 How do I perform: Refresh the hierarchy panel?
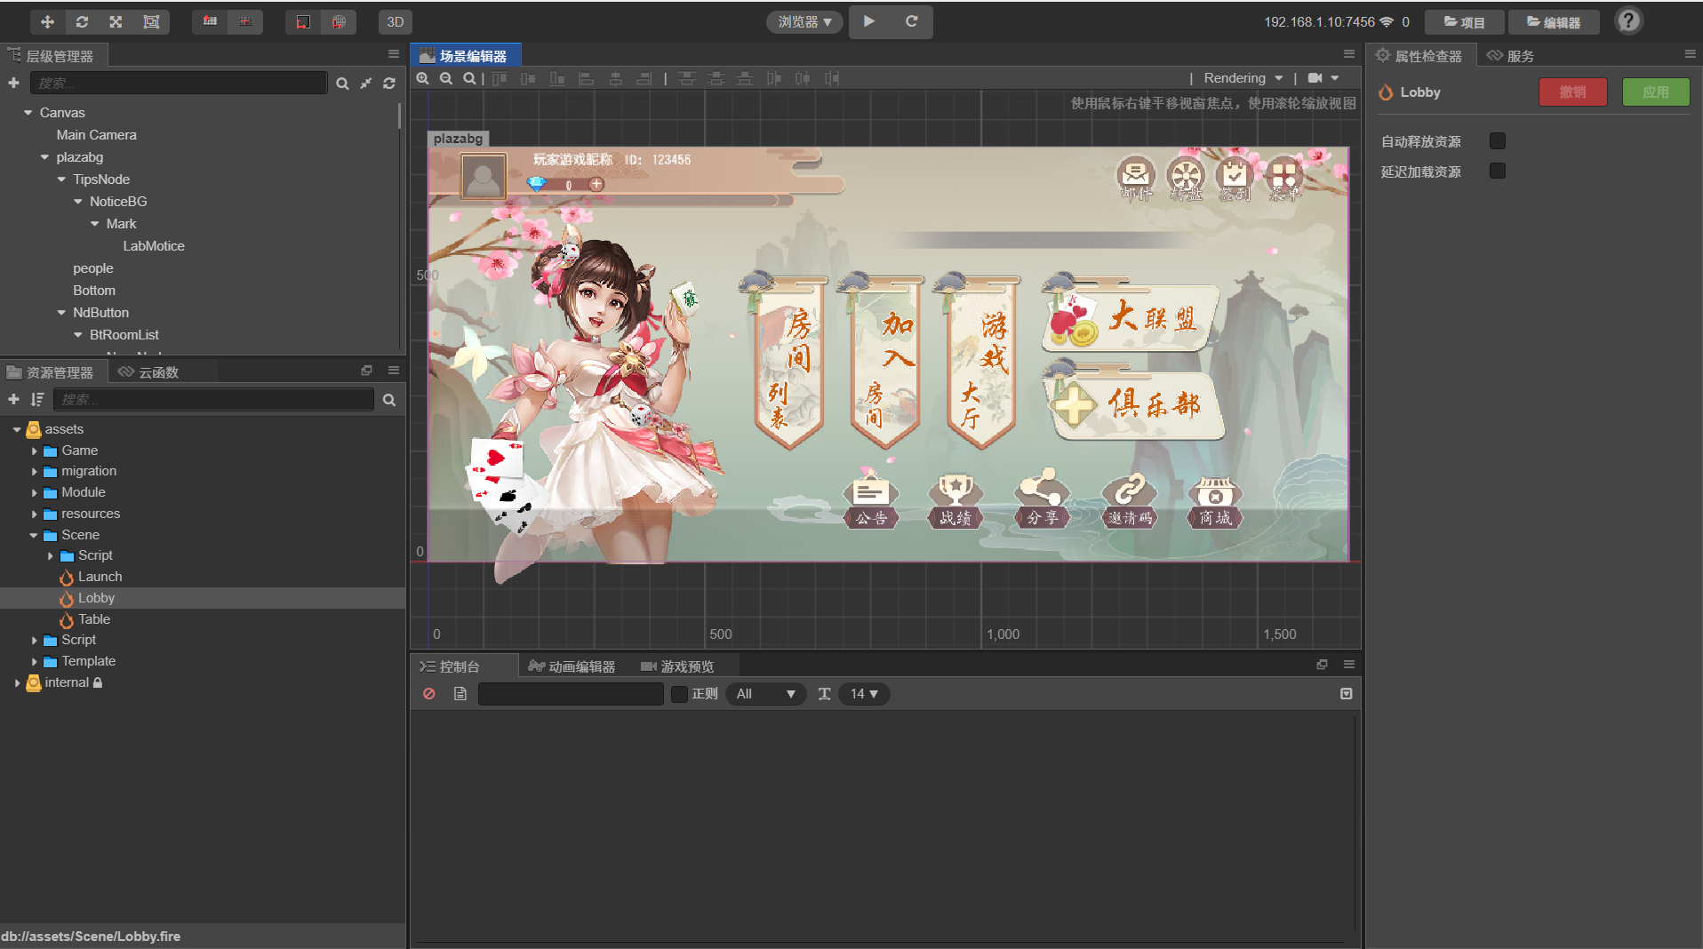pyautogui.click(x=389, y=83)
